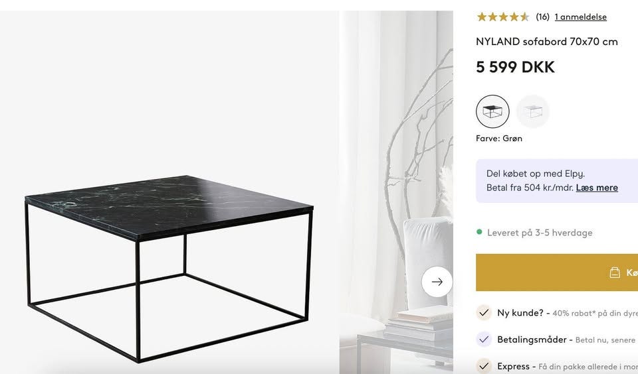This screenshot has width=638, height=374.
Task: Click the green delivery status dot
Action: [479, 232]
